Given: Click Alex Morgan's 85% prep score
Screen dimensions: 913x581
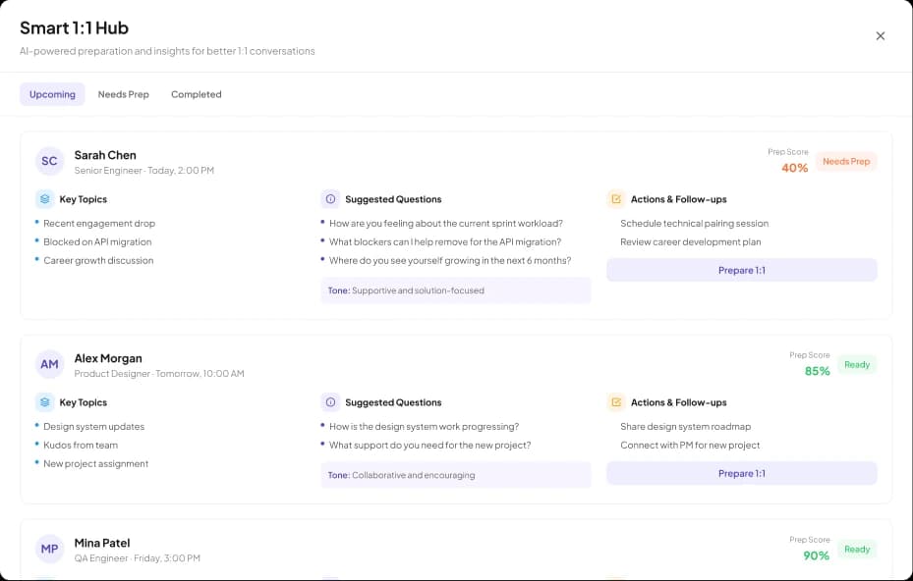Looking at the screenshot, I should click(817, 371).
